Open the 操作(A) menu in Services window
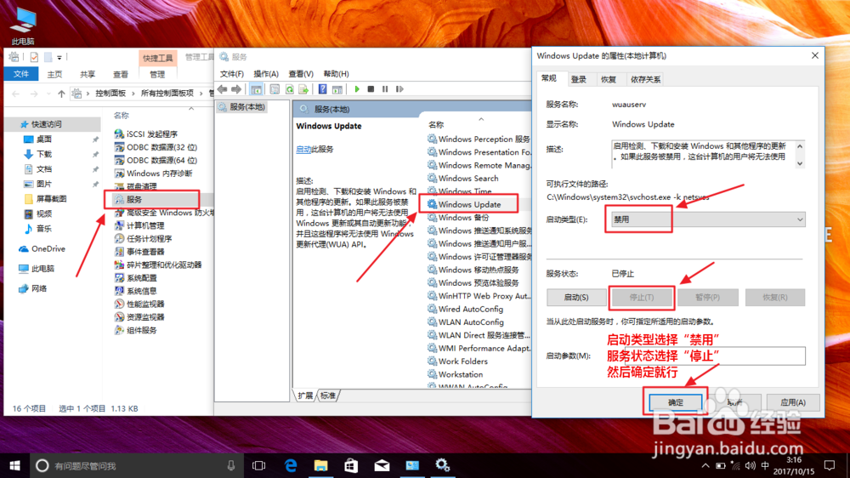This screenshot has width=850, height=478. click(265, 74)
